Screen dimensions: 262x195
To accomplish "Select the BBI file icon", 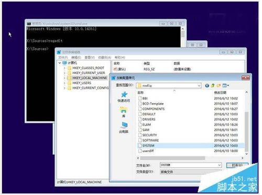I will tap(140, 98).
